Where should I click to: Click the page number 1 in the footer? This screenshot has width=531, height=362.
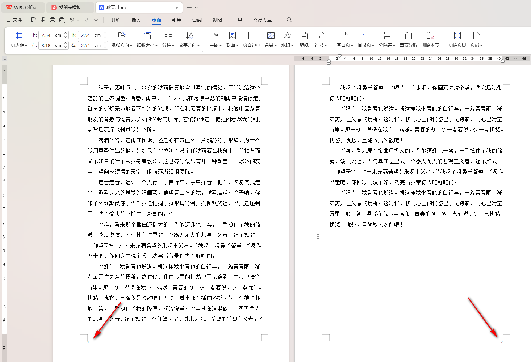(88, 342)
